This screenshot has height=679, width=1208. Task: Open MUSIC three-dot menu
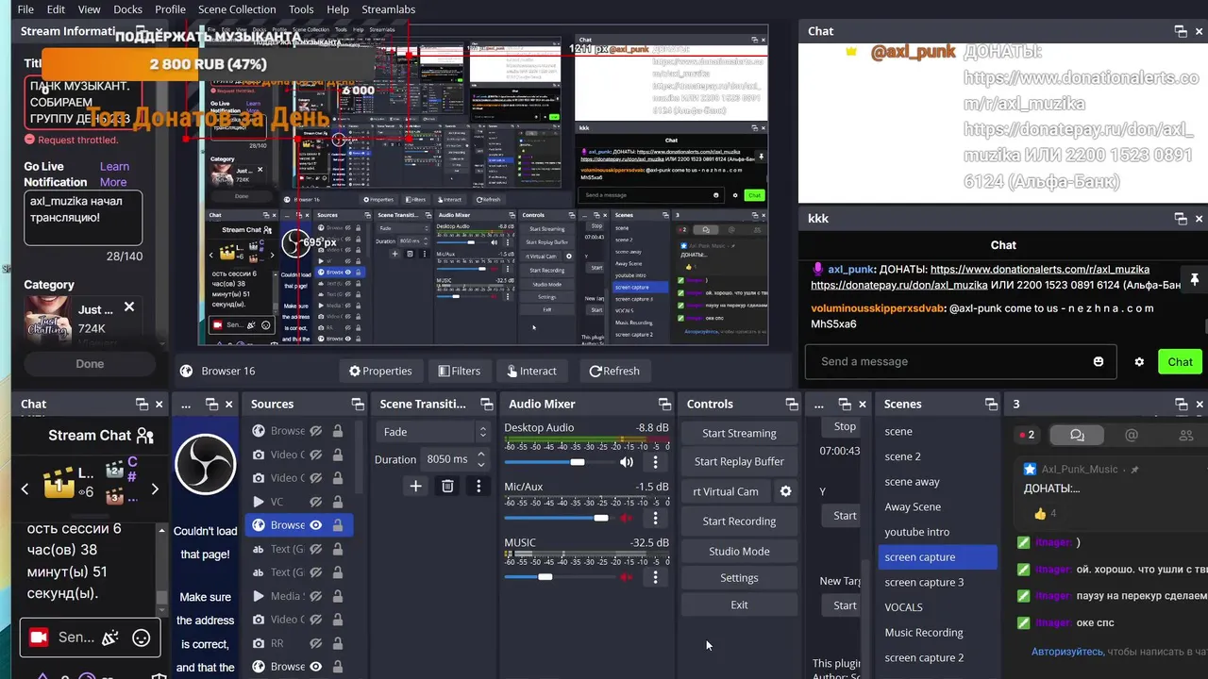click(x=655, y=576)
